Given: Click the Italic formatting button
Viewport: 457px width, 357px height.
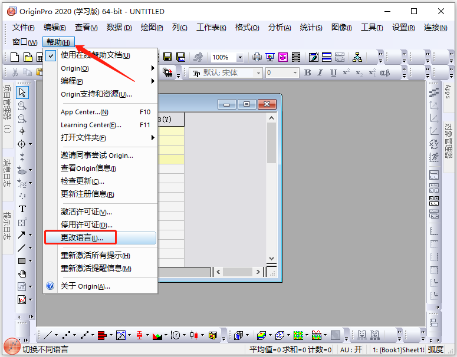Looking at the screenshot, I should tap(320, 72).
